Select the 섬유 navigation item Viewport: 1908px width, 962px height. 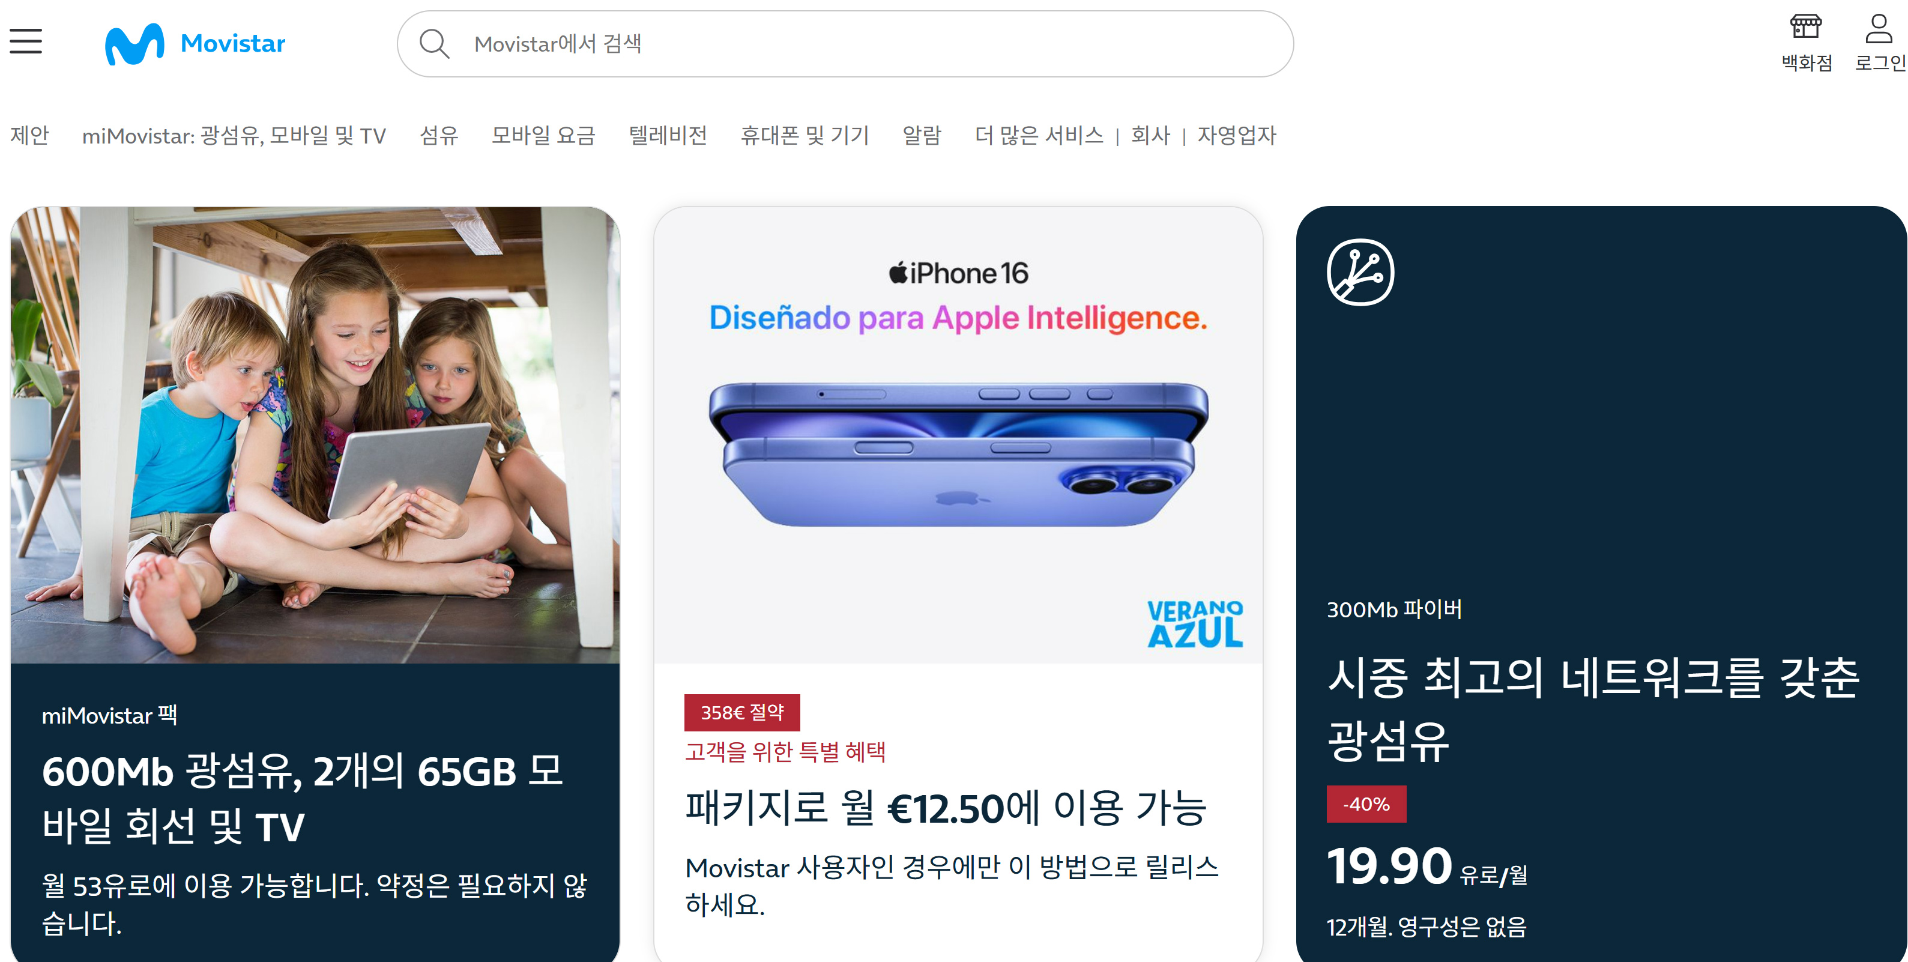pos(439,136)
